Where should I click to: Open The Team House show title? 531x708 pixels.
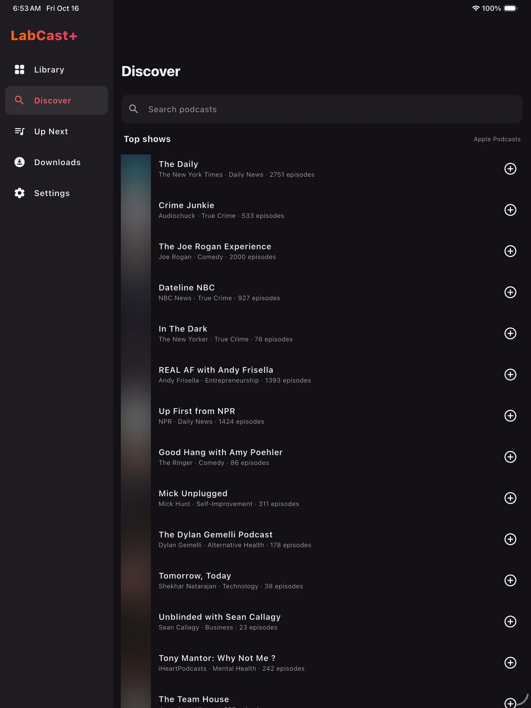click(x=194, y=699)
